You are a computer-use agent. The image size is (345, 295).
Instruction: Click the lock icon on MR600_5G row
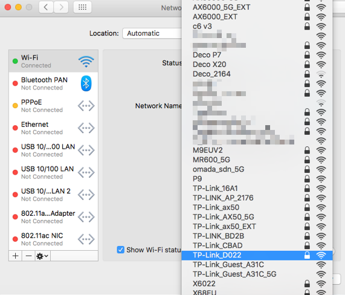coord(307,160)
